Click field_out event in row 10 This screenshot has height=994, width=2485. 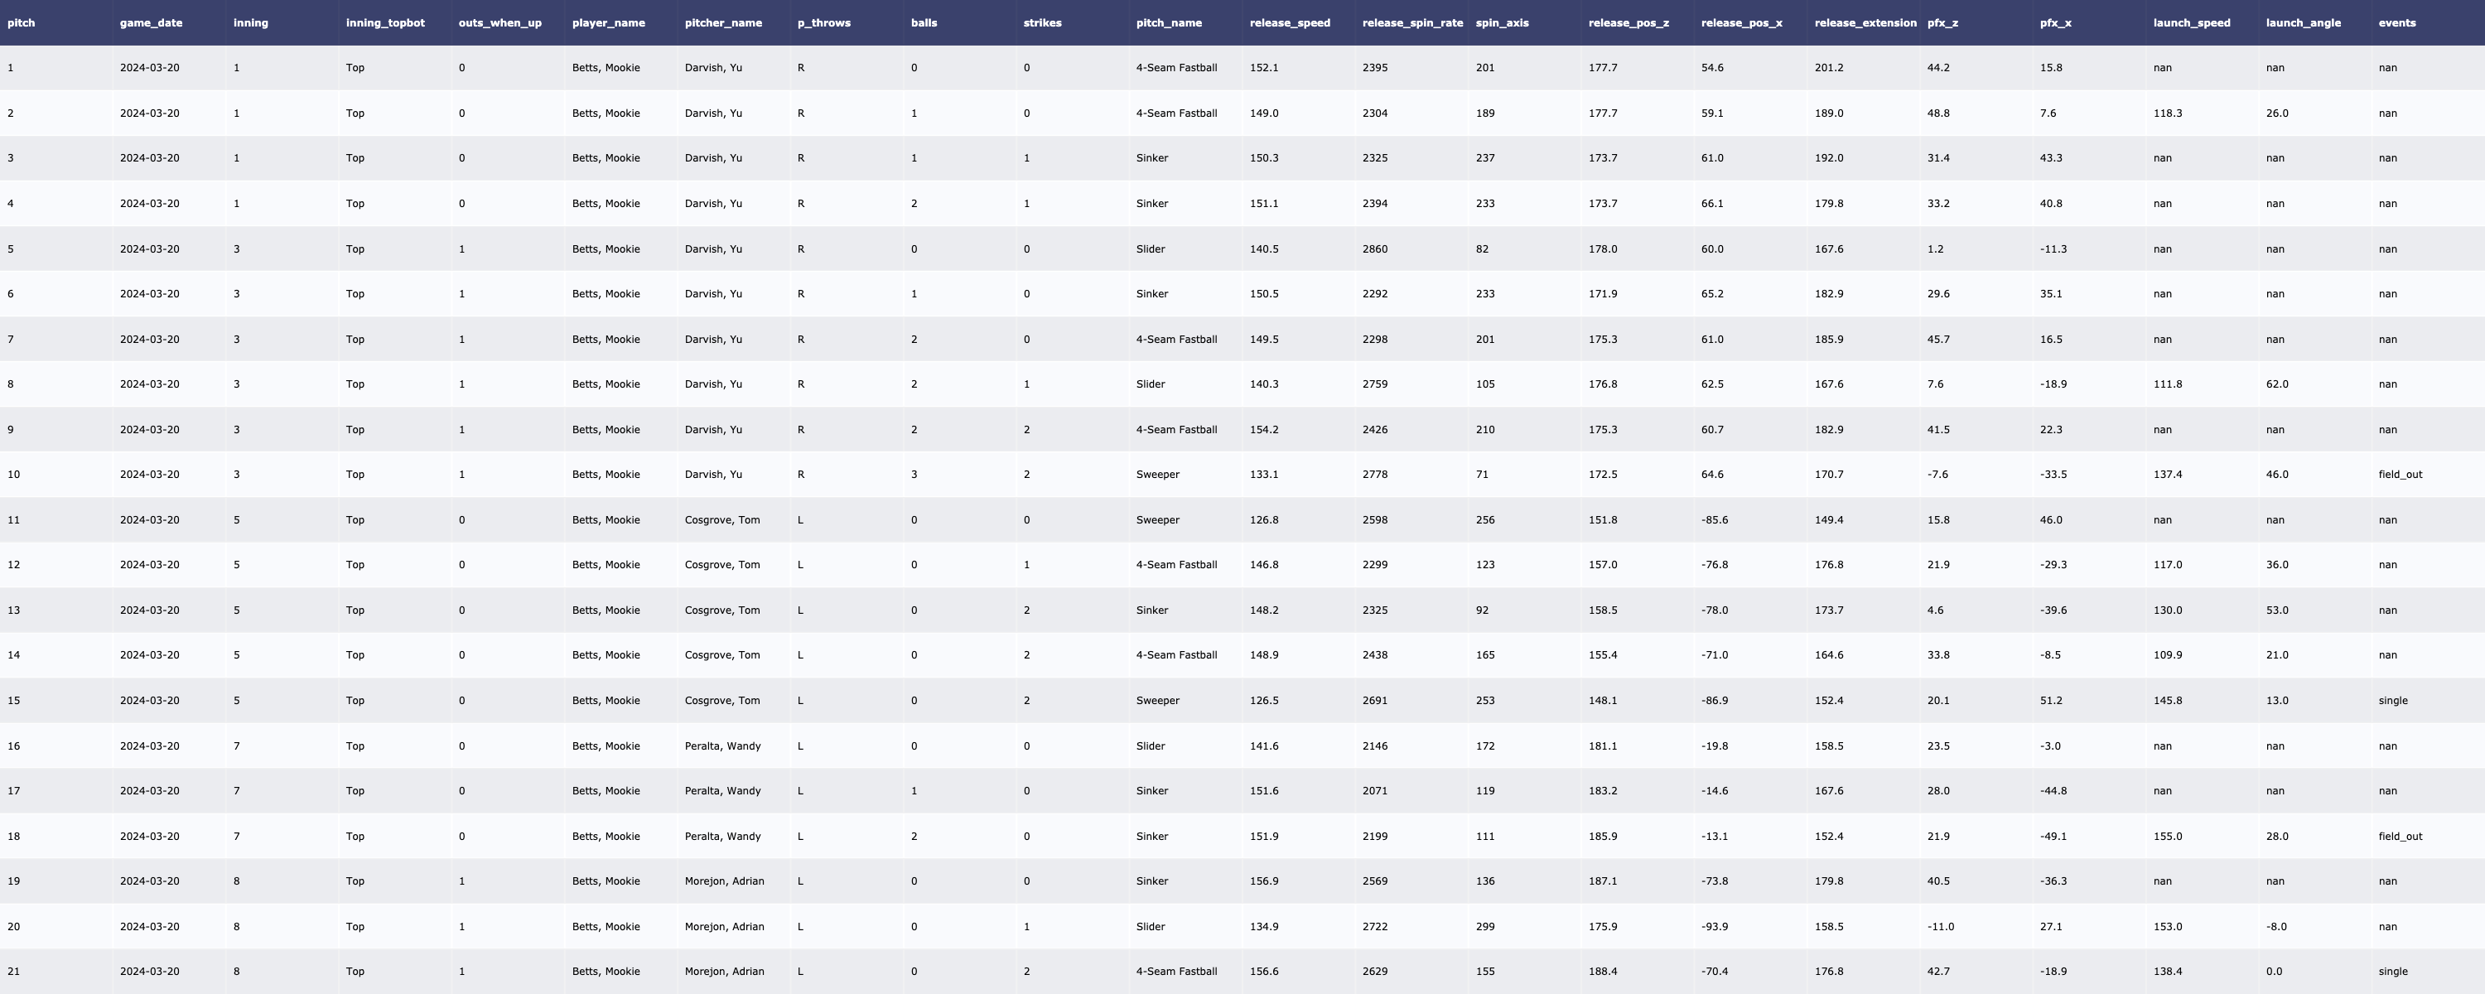[x=2401, y=475]
